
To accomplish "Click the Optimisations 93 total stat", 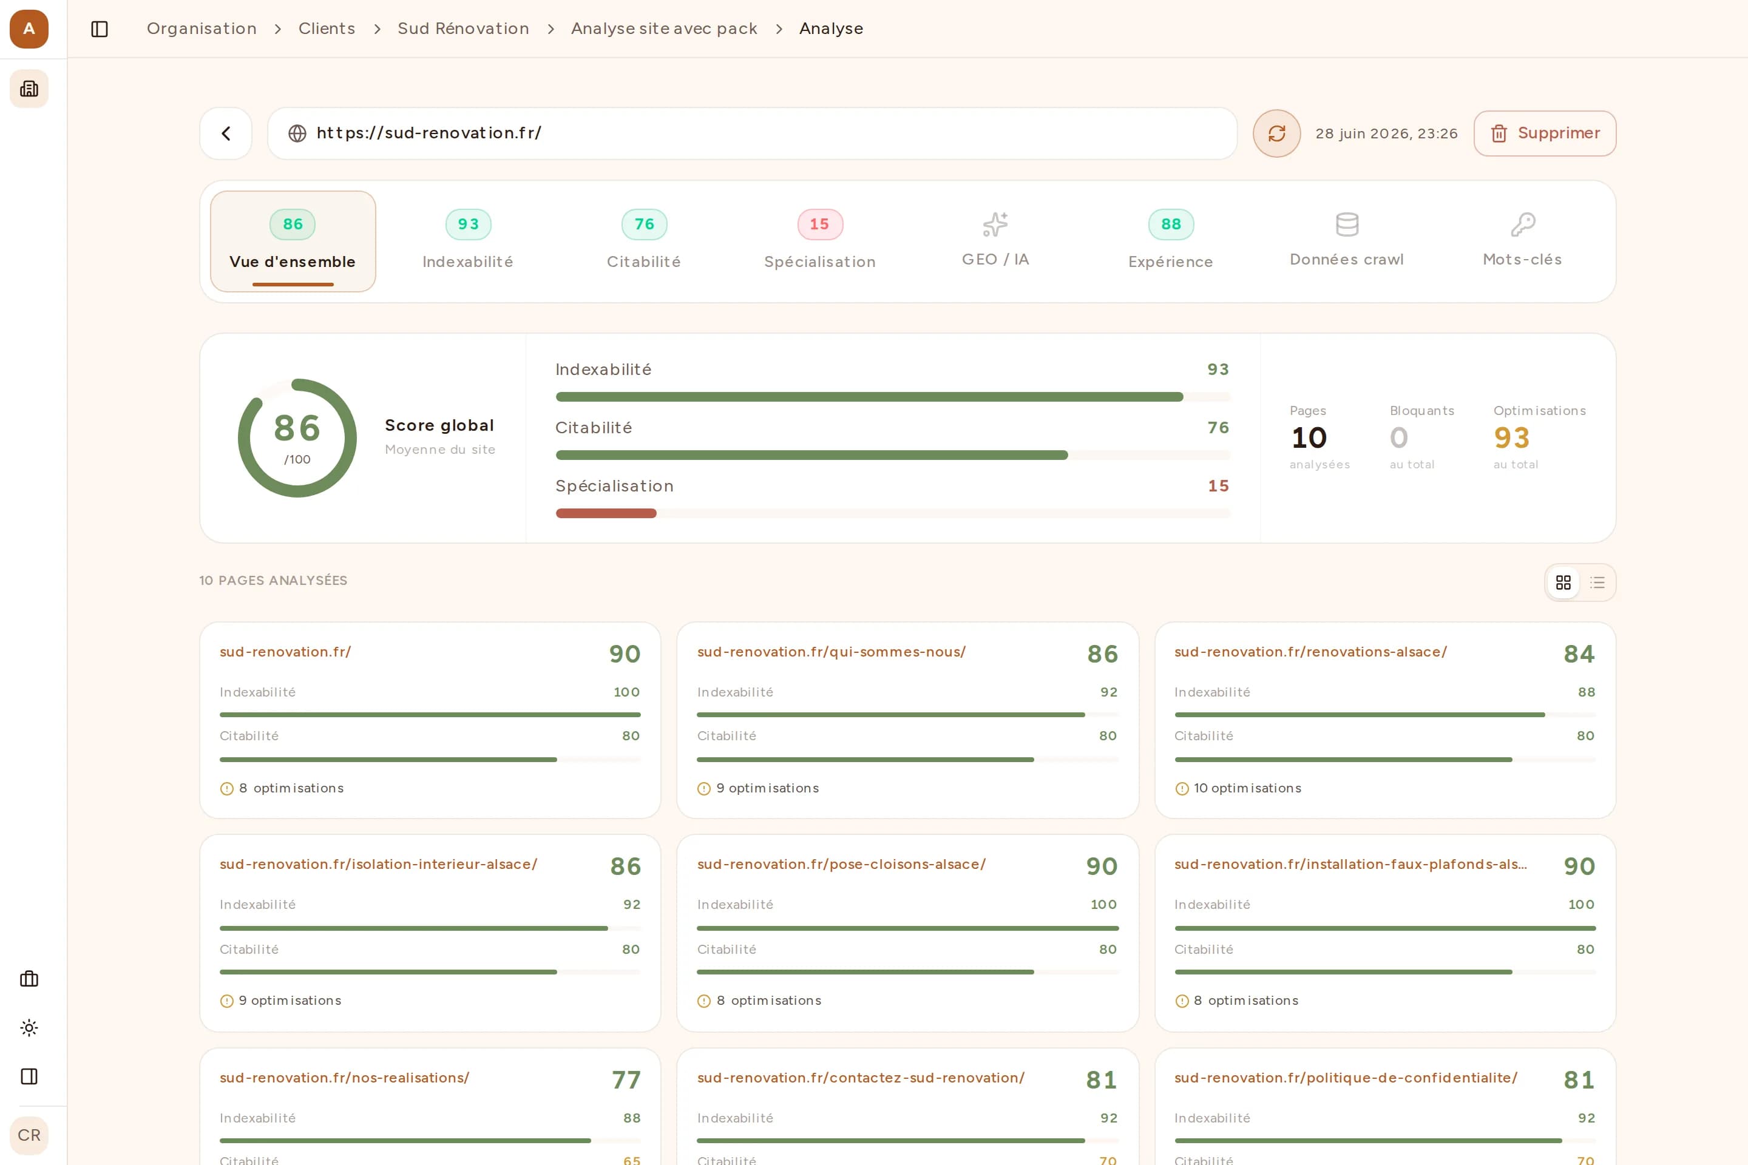I will click(1539, 437).
